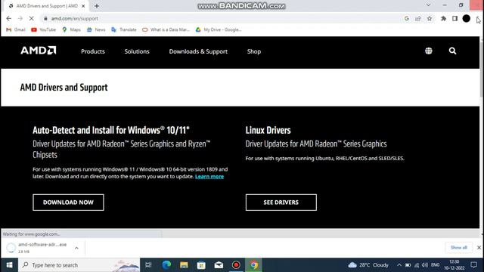
Task: Open File Explorer from taskbar
Action: click(184, 265)
